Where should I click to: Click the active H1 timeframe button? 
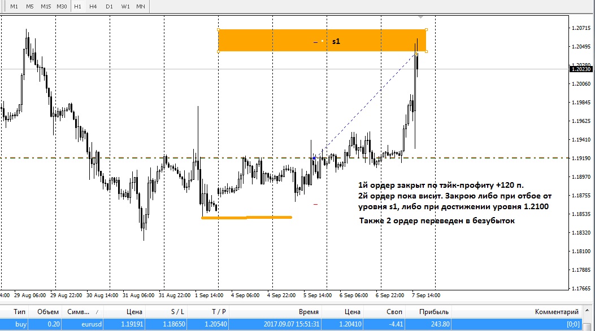tap(77, 6)
